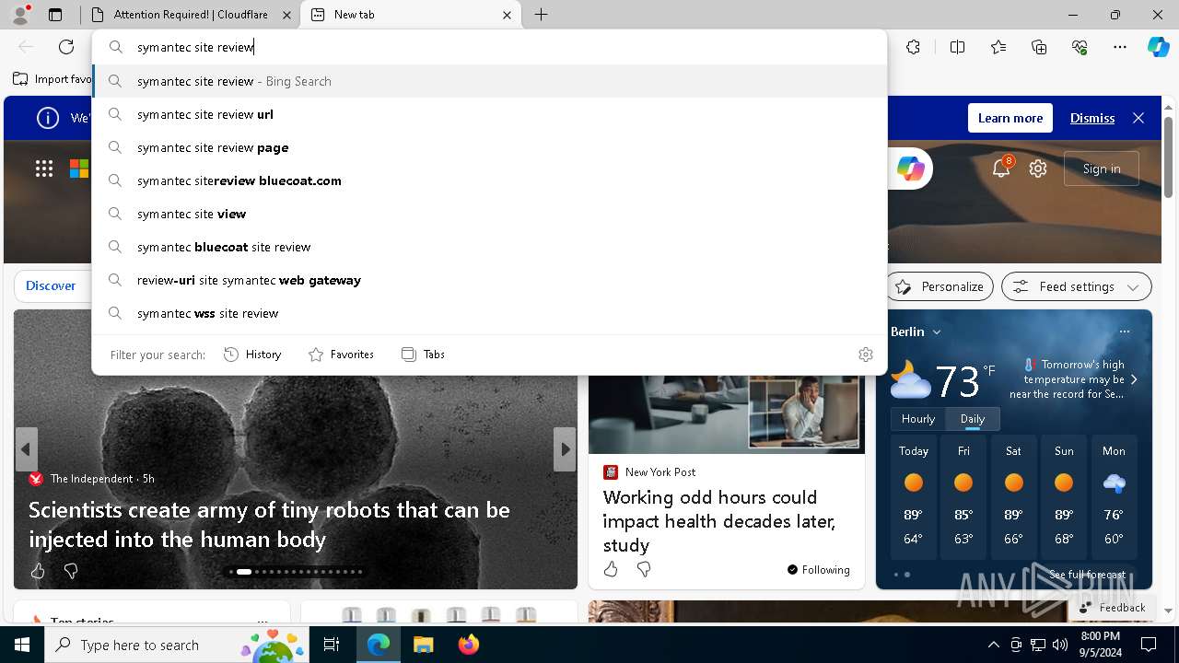The height and width of the screenshot is (663, 1179).
Task: Filter search by Tabs
Action: tap(423, 355)
